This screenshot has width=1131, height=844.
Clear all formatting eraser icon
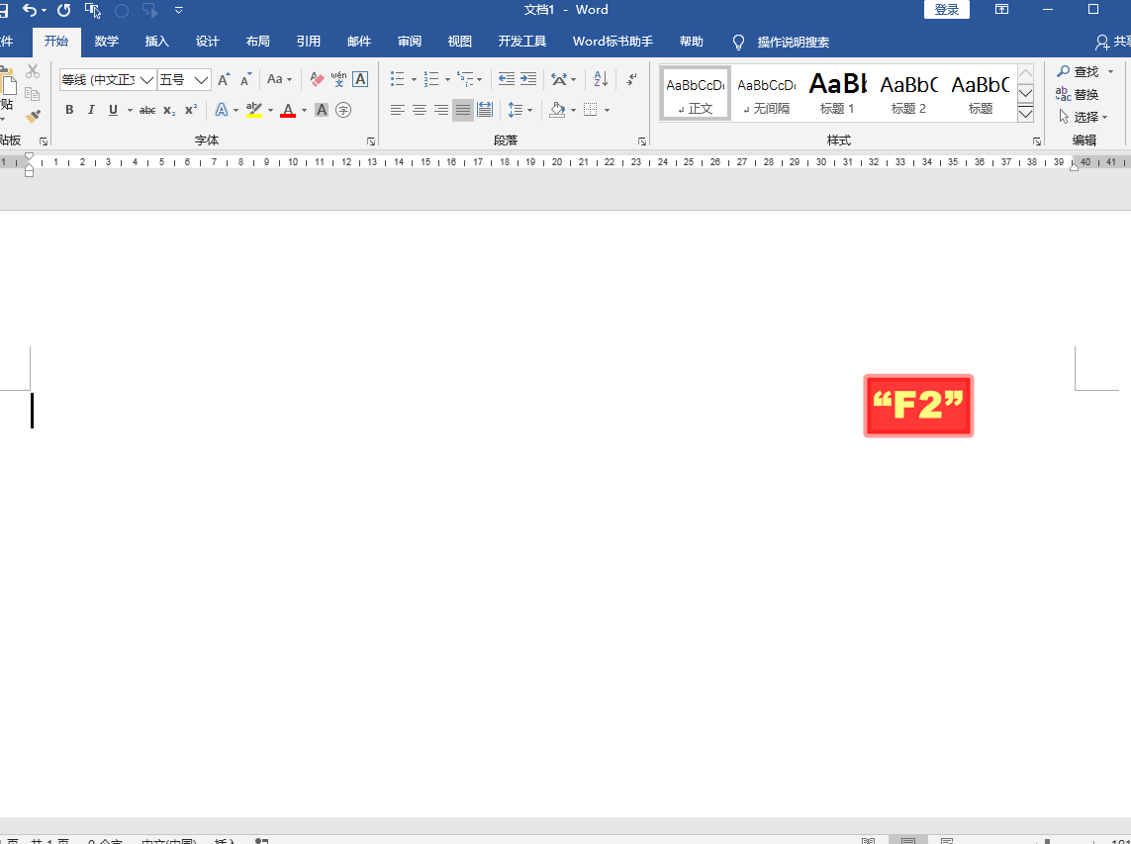click(317, 78)
